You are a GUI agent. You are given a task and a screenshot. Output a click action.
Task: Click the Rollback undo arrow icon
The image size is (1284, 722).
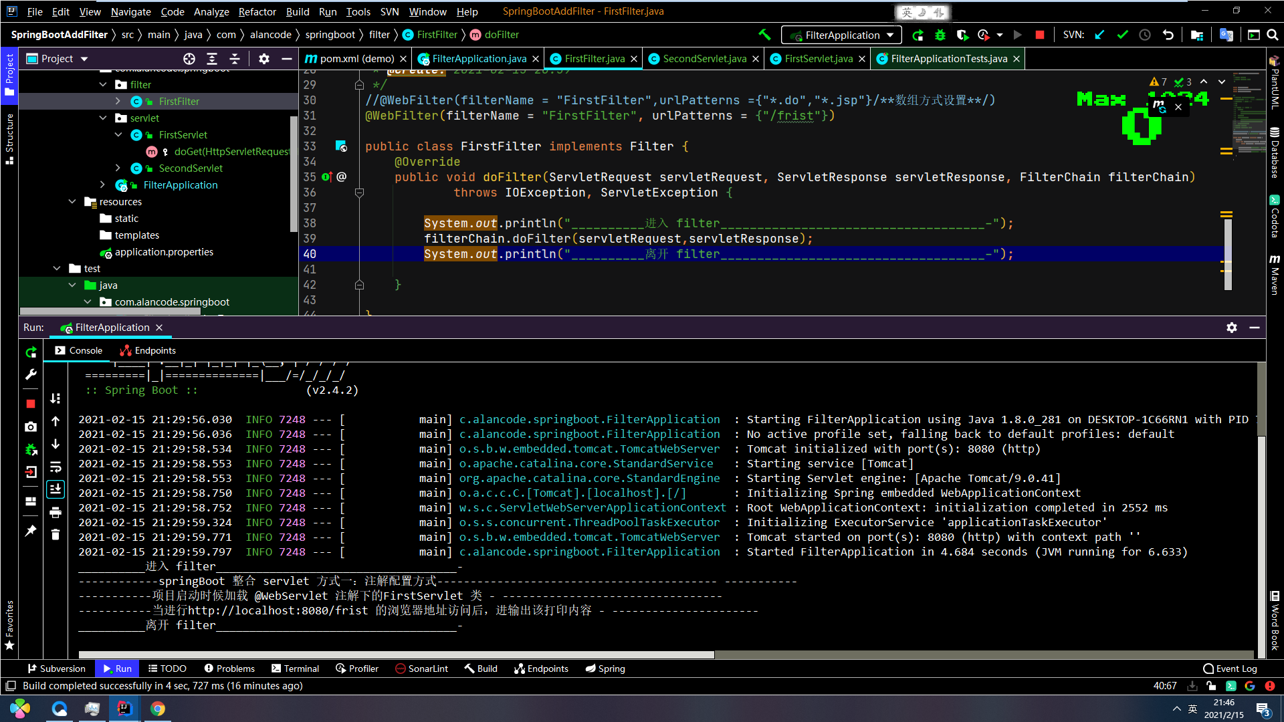pyautogui.click(x=1168, y=35)
